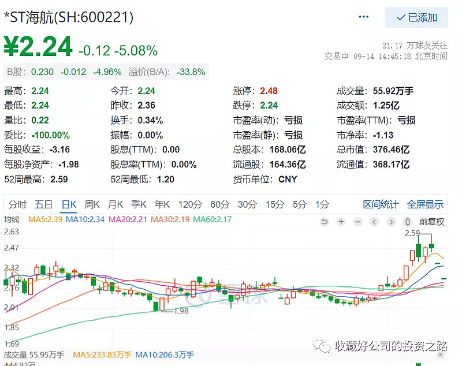Click the 成交额 value 1.25亿
The image size is (462, 366).
point(386,105)
